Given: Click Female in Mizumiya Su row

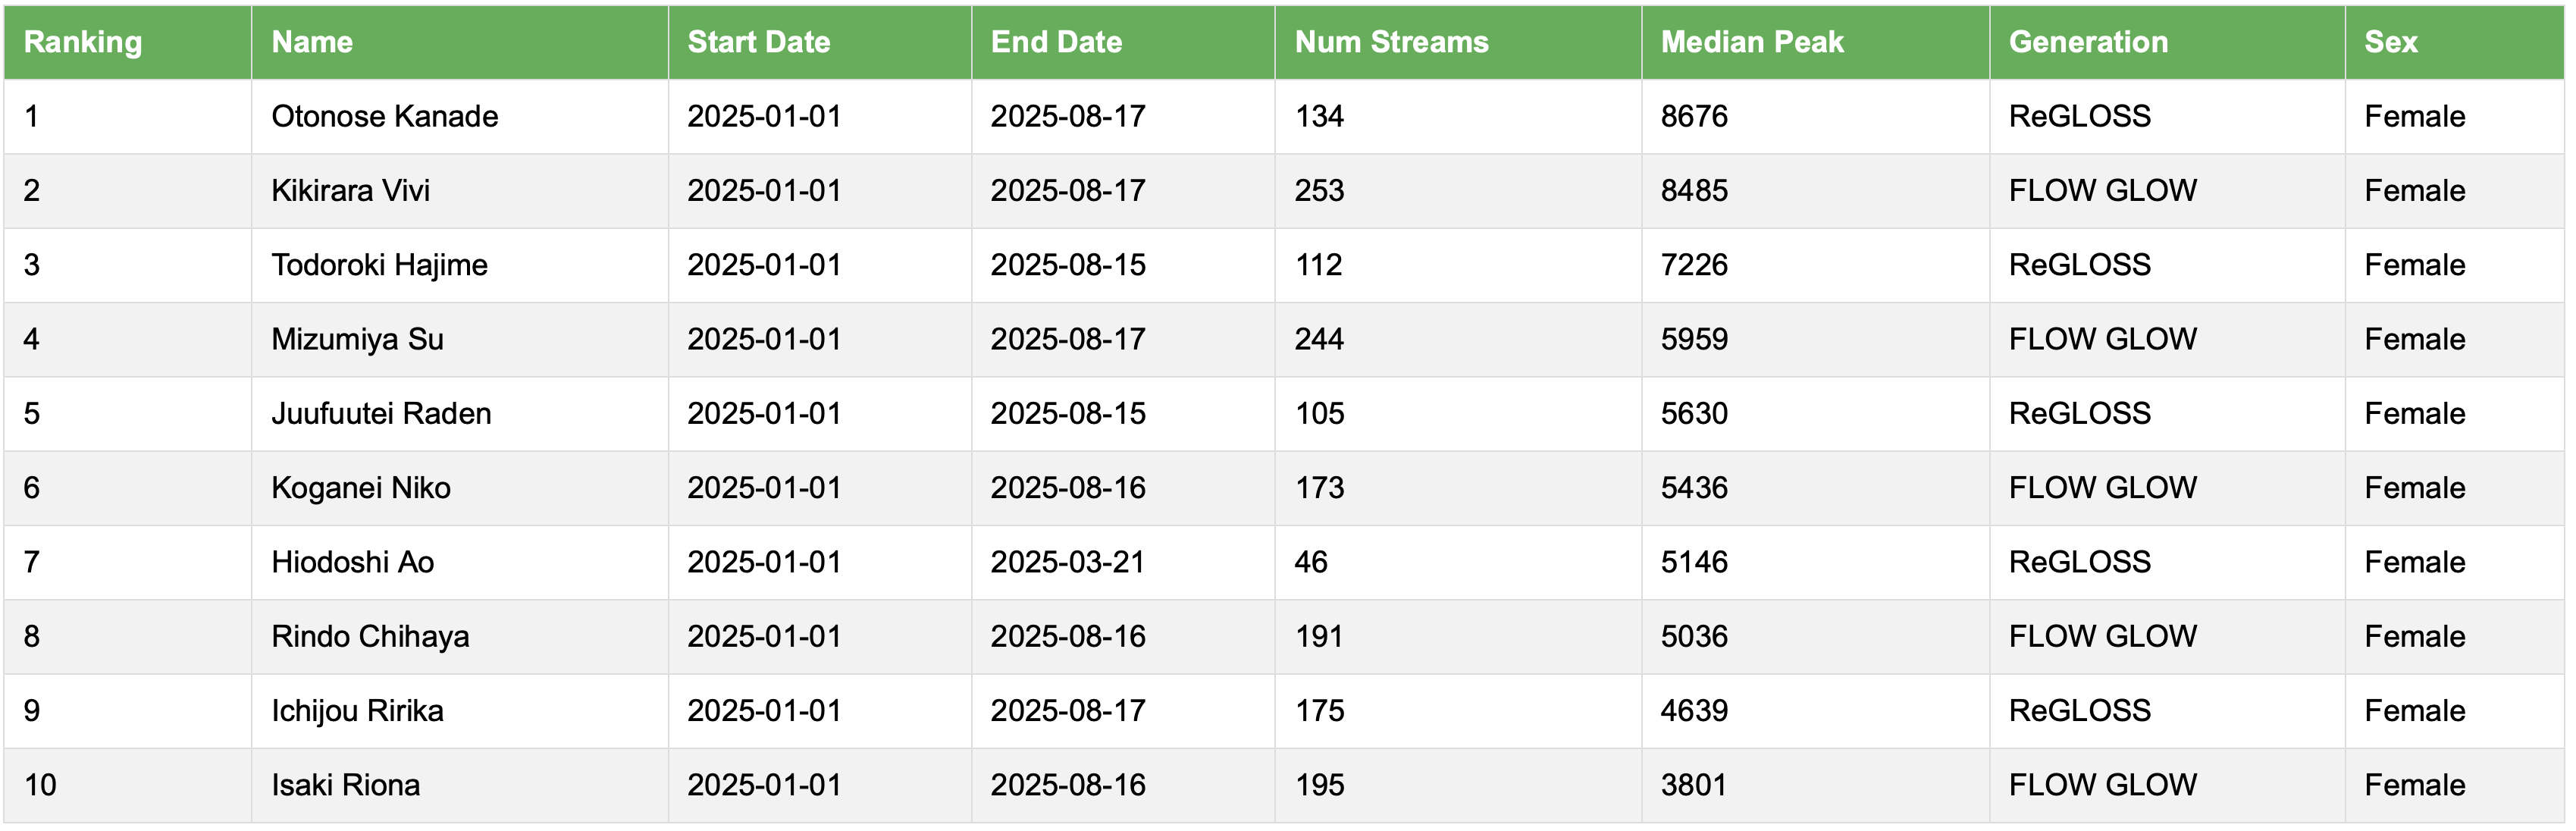Looking at the screenshot, I should tap(2414, 339).
